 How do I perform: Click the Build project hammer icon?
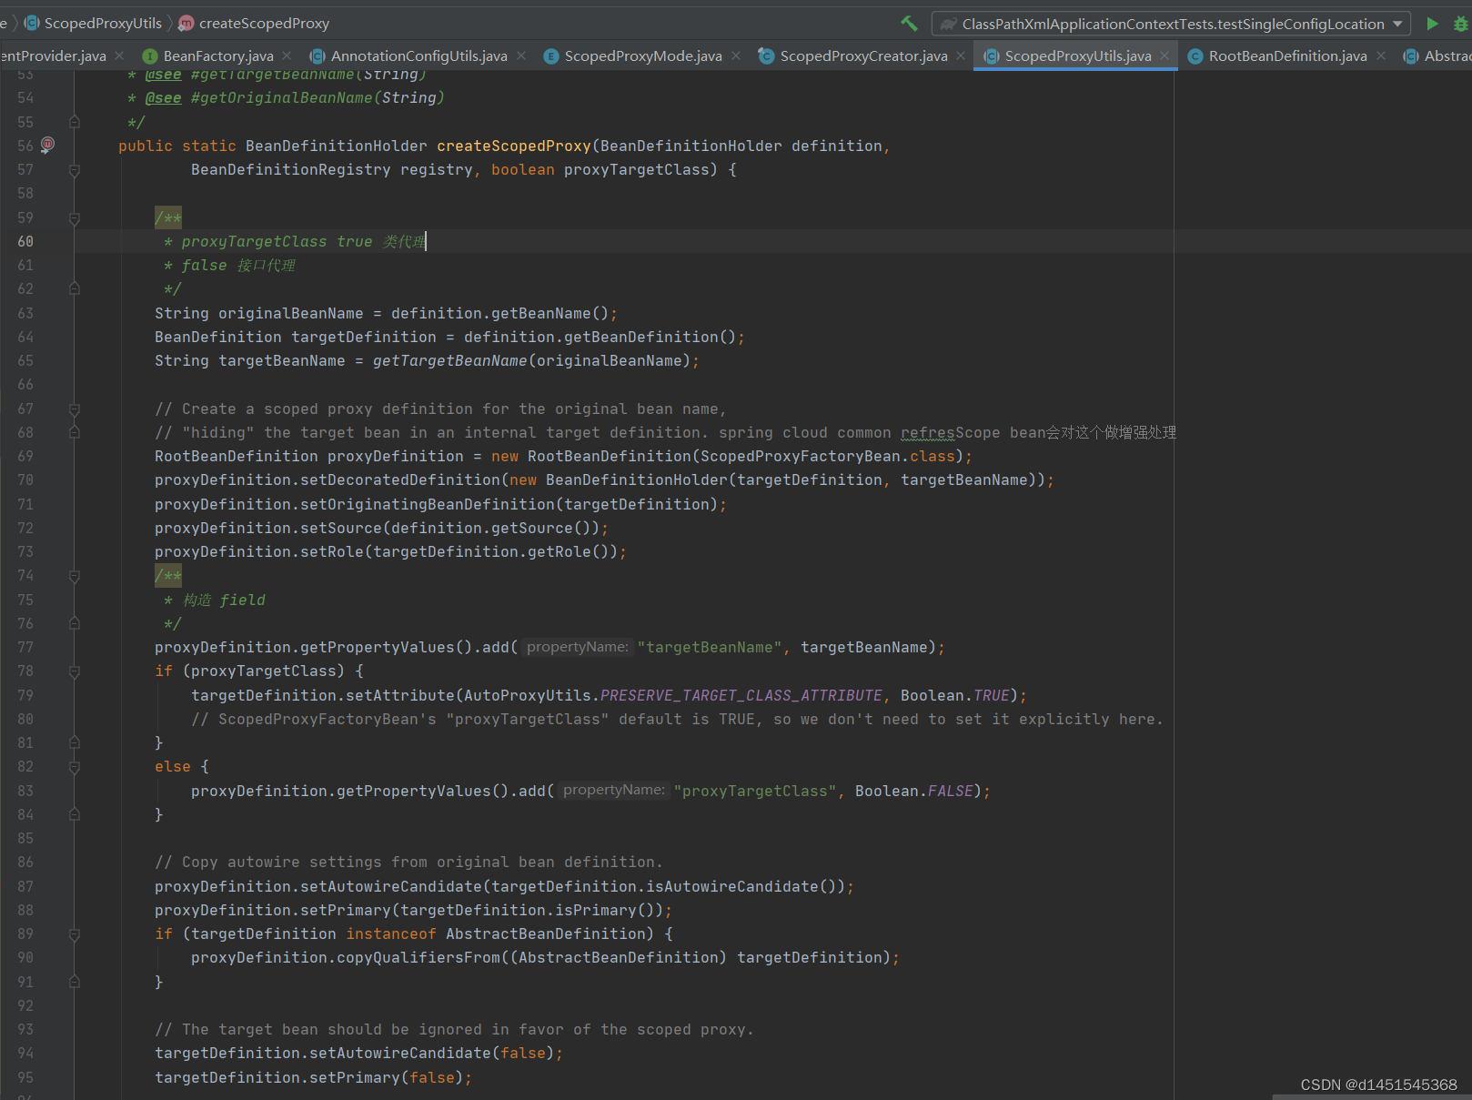pos(909,24)
